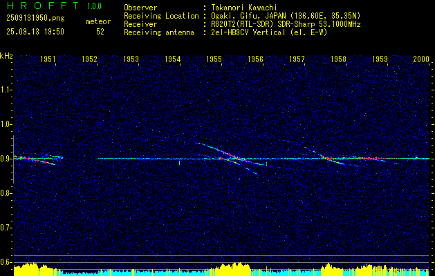Click the date stamp 25.09.13 19:50
This screenshot has height=276, width=435.
(35, 32)
